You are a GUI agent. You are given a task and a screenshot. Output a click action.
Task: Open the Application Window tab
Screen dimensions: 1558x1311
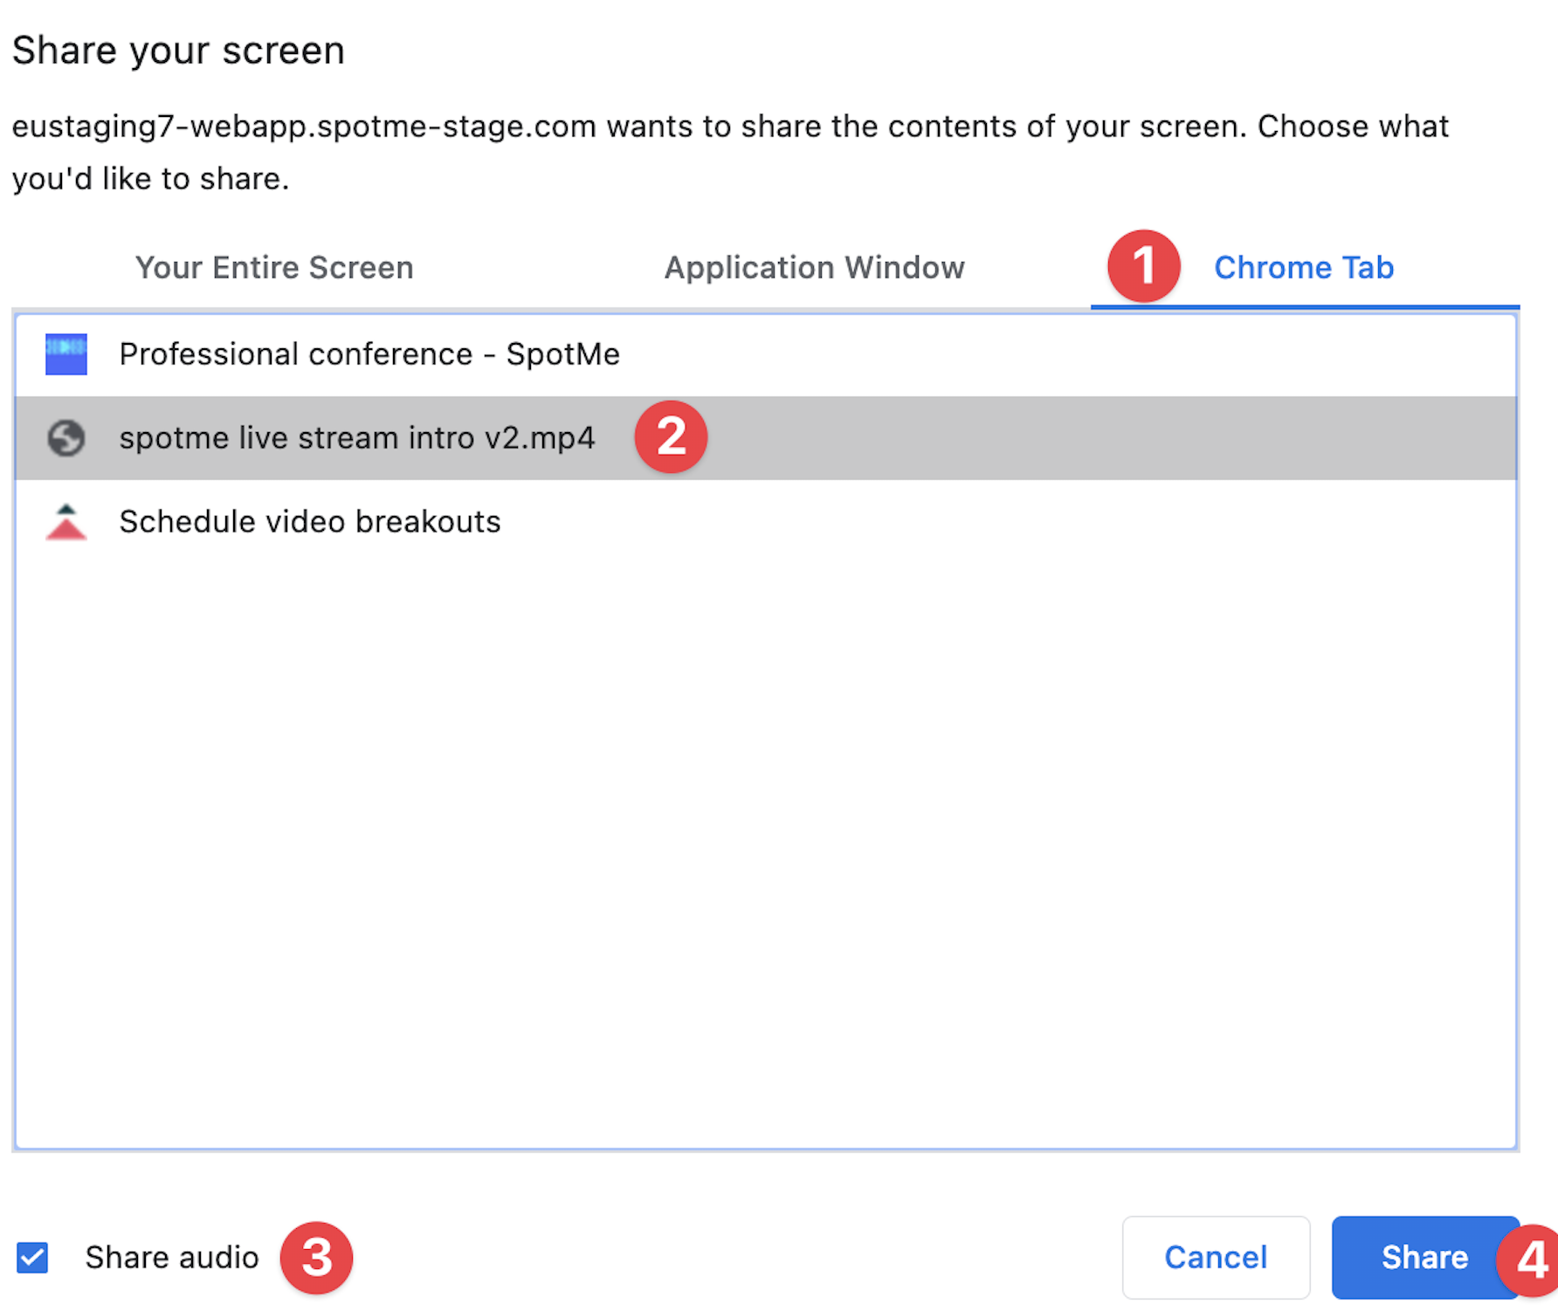[815, 268]
